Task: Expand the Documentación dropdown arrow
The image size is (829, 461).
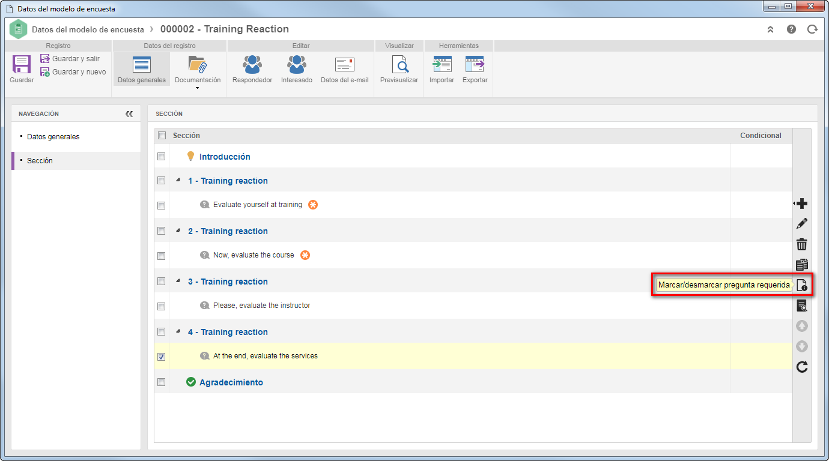Action: pos(198,88)
